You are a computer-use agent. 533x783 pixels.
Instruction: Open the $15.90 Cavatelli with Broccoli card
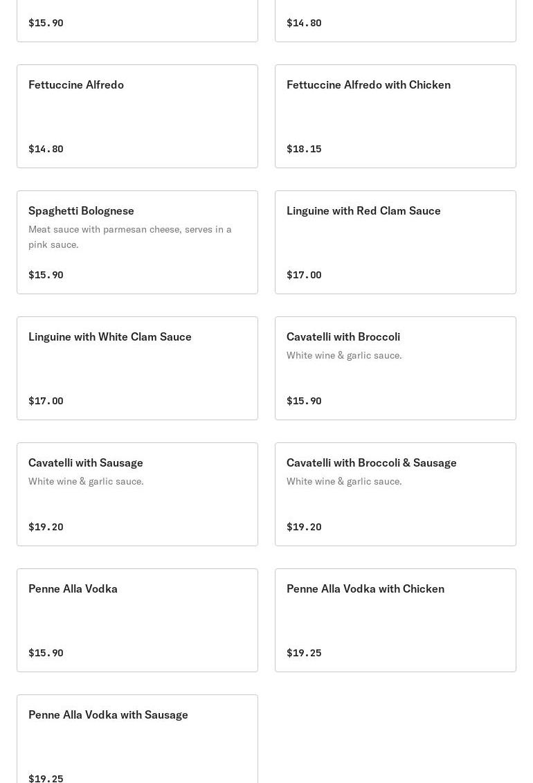pyautogui.click(x=395, y=368)
